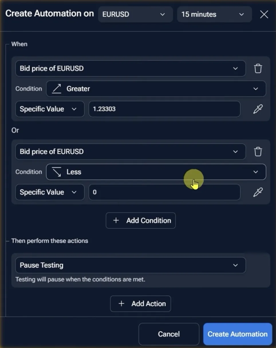
Task: Click the value input field containing 0
Action: tap(165, 192)
